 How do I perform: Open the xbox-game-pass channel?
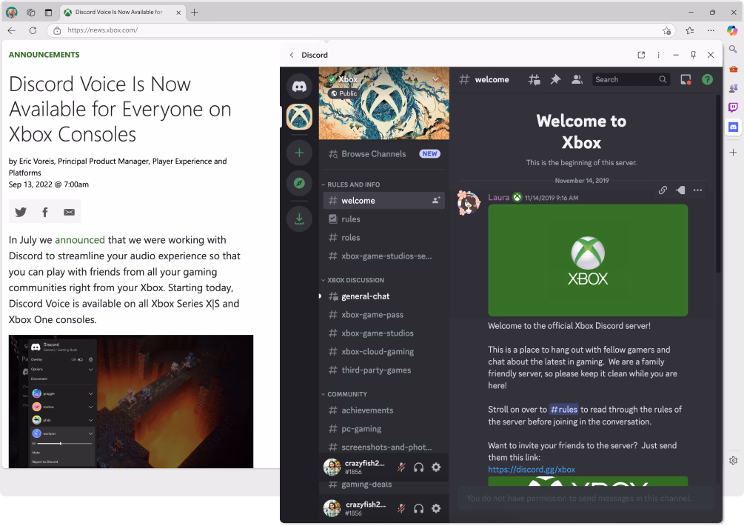(x=384, y=315)
